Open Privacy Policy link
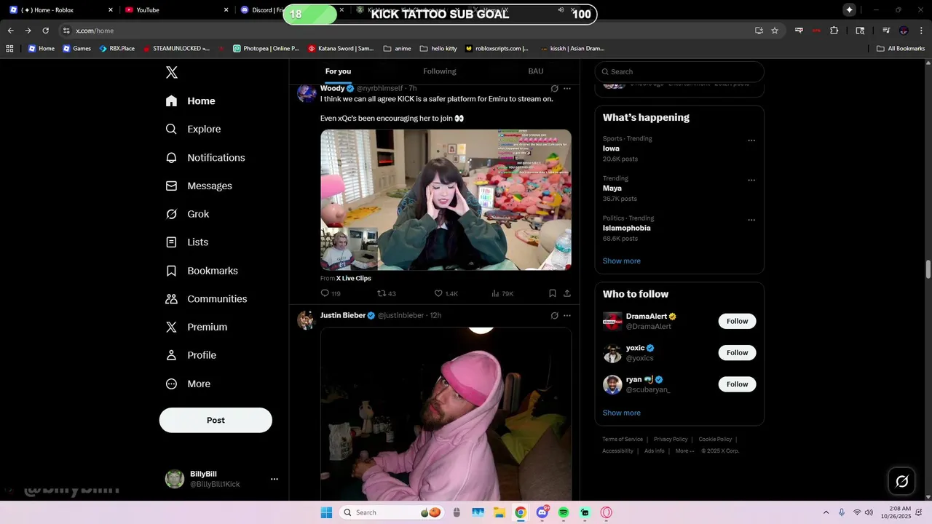The image size is (932, 524). tap(671, 440)
